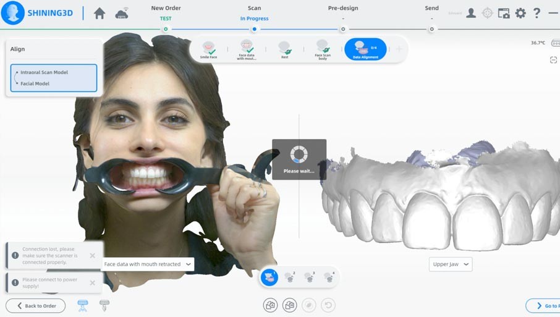Click the 'Back to Order' button
This screenshot has width=560, height=317.
(x=36, y=305)
